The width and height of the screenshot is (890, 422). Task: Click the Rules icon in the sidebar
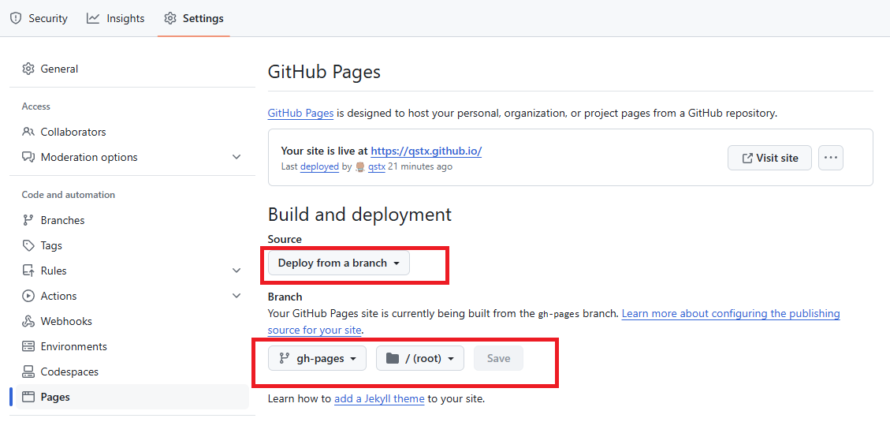click(28, 271)
